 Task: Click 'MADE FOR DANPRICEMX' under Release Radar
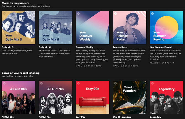click(x=126, y=66)
